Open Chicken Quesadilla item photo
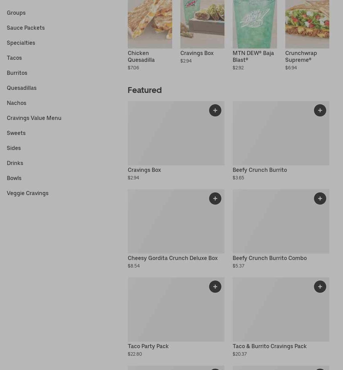The image size is (343, 370). pyautogui.click(x=150, y=24)
